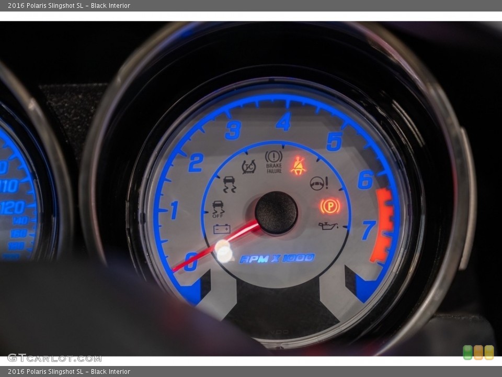Click the orange square in the corner logo
This screenshot has width=502, height=377.
coord(478,352)
